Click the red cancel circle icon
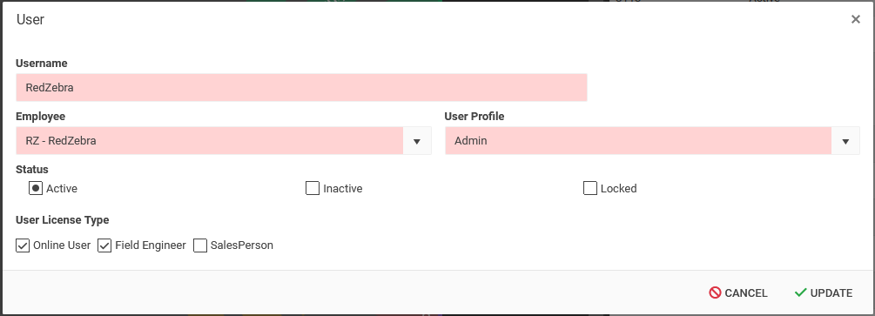The width and height of the screenshot is (875, 316). [715, 292]
